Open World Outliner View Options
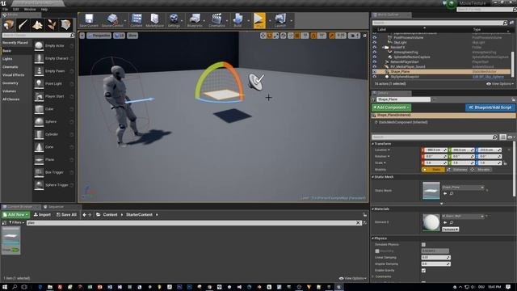 (500, 84)
